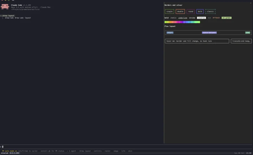Click 'draw-lab: Draw Lab: layout' output line
253x155 pixels.
coord(18,18)
